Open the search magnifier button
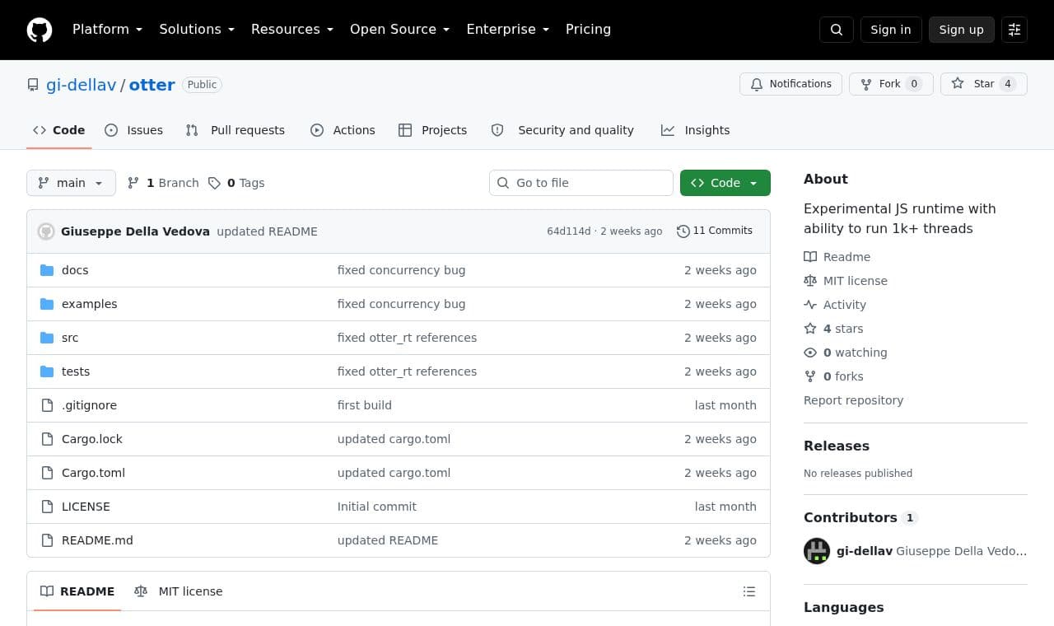Viewport: 1054px width, 626px height. tap(837, 30)
